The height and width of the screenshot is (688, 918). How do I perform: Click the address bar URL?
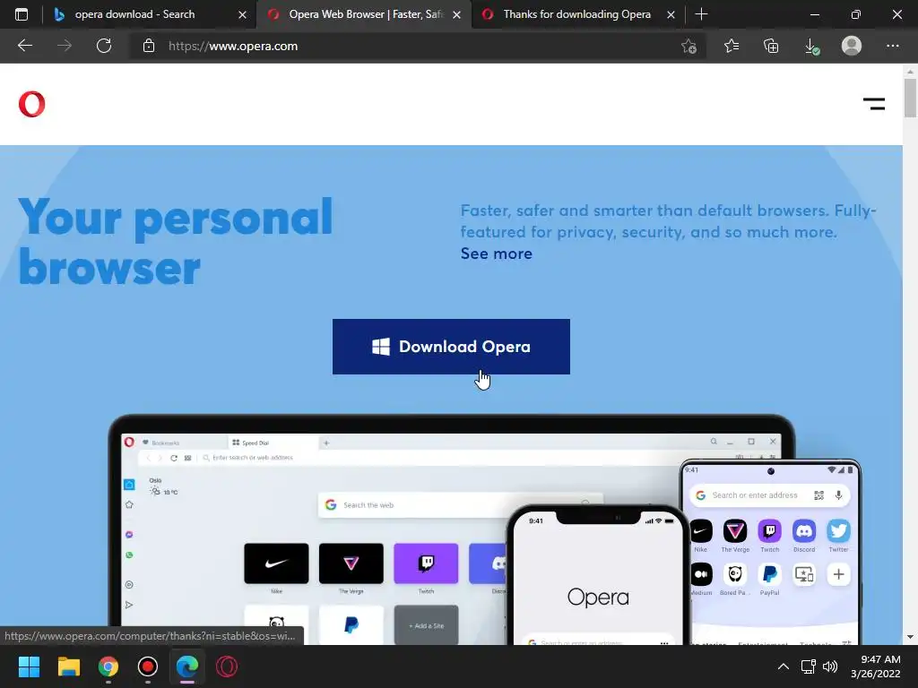click(x=233, y=46)
